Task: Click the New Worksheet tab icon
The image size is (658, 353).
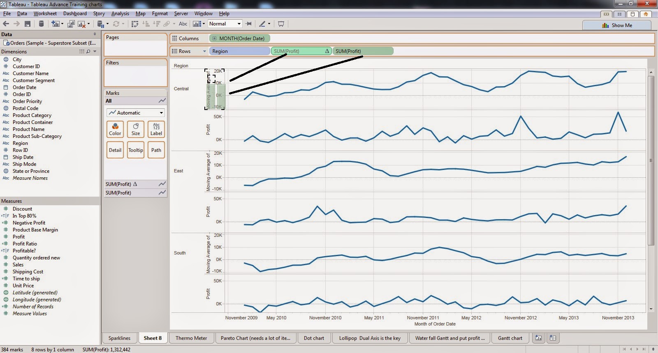Action: [x=538, y=338]
